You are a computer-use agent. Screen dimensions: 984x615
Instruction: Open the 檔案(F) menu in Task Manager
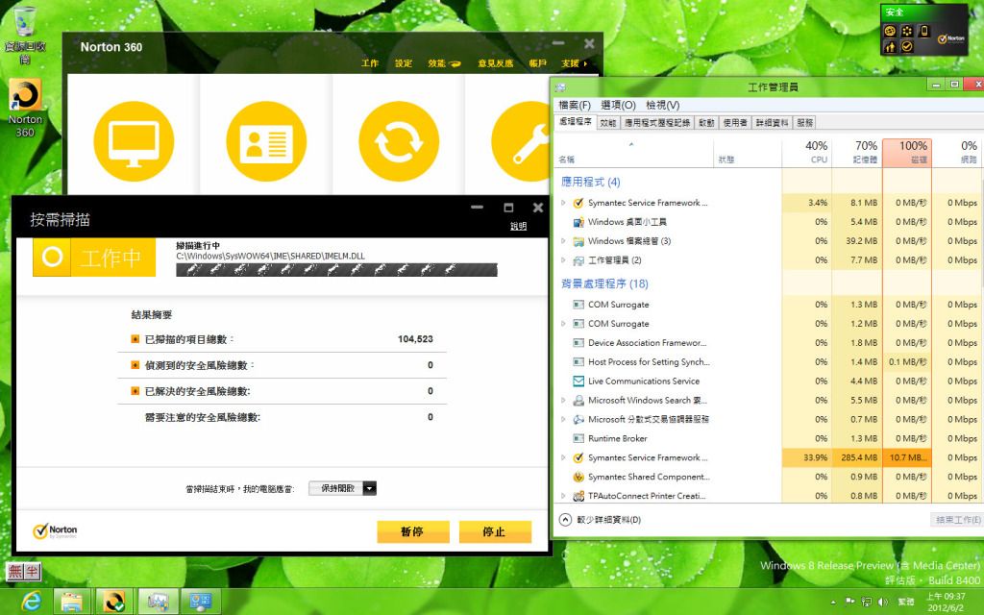[575, 105]
